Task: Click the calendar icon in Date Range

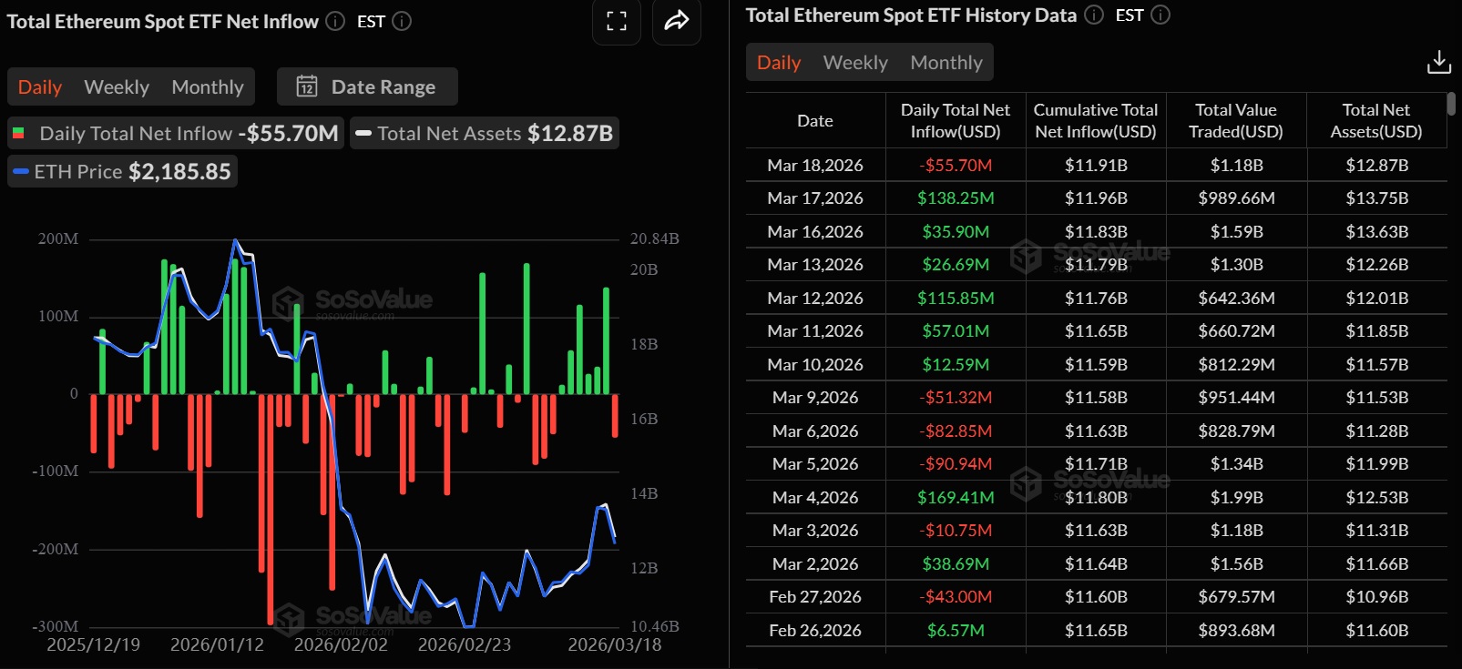Action: tap(307, 86)
